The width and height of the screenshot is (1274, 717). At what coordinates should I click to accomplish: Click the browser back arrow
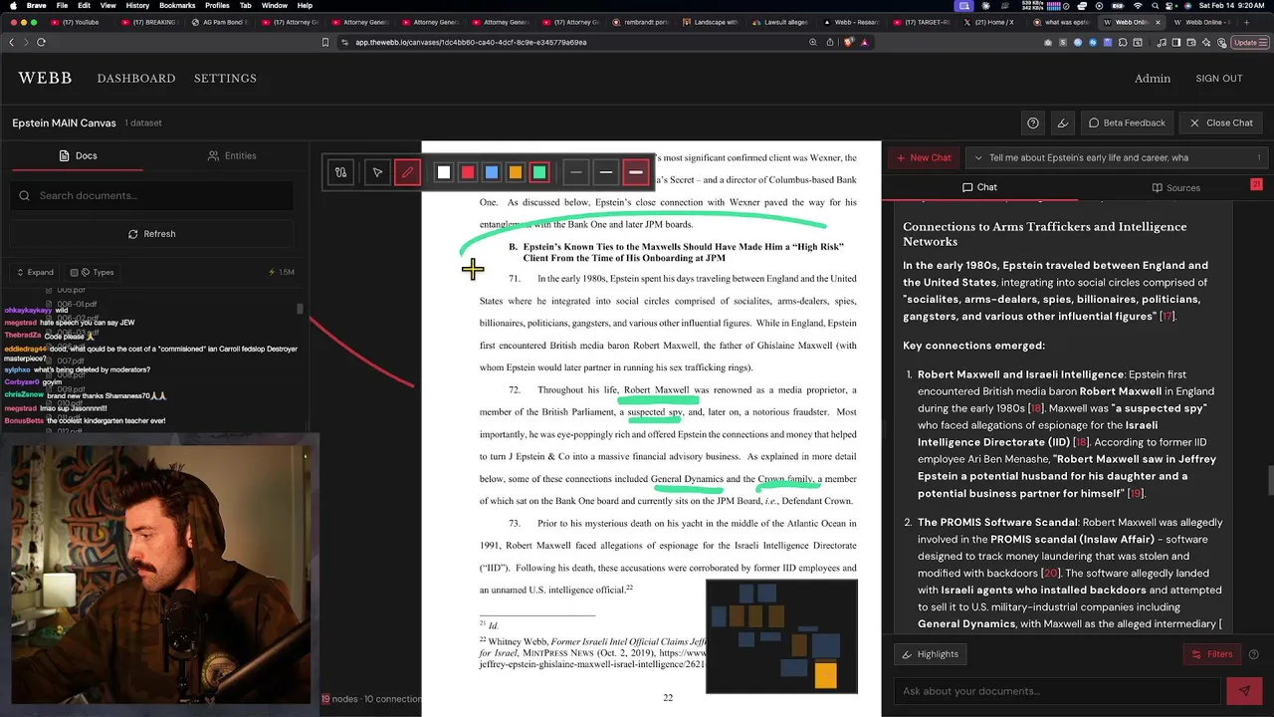[11, 42]
